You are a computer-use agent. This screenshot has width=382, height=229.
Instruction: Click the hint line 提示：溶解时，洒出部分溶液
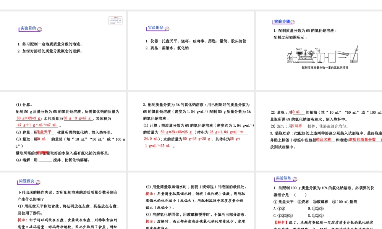click(x=195, y=221)
